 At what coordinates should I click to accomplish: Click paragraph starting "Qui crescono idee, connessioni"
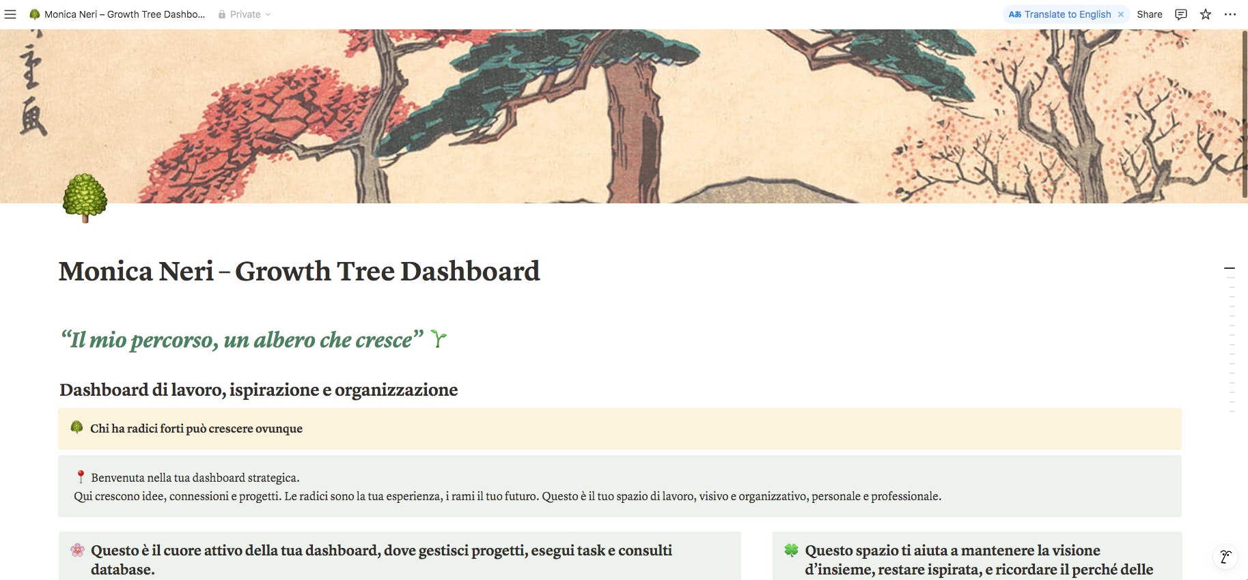coord(508,496)
